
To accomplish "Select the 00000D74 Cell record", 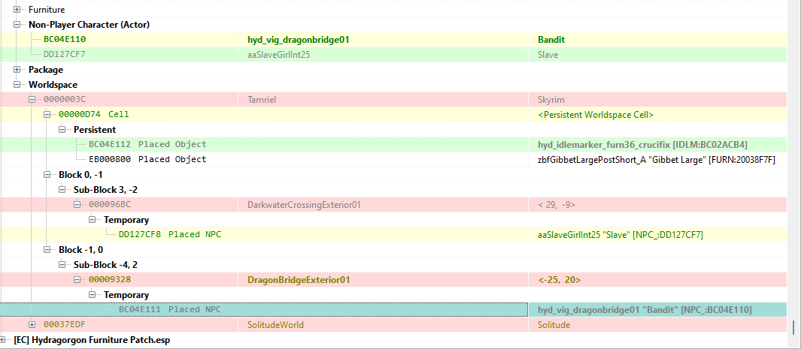I will click(94, 115).
